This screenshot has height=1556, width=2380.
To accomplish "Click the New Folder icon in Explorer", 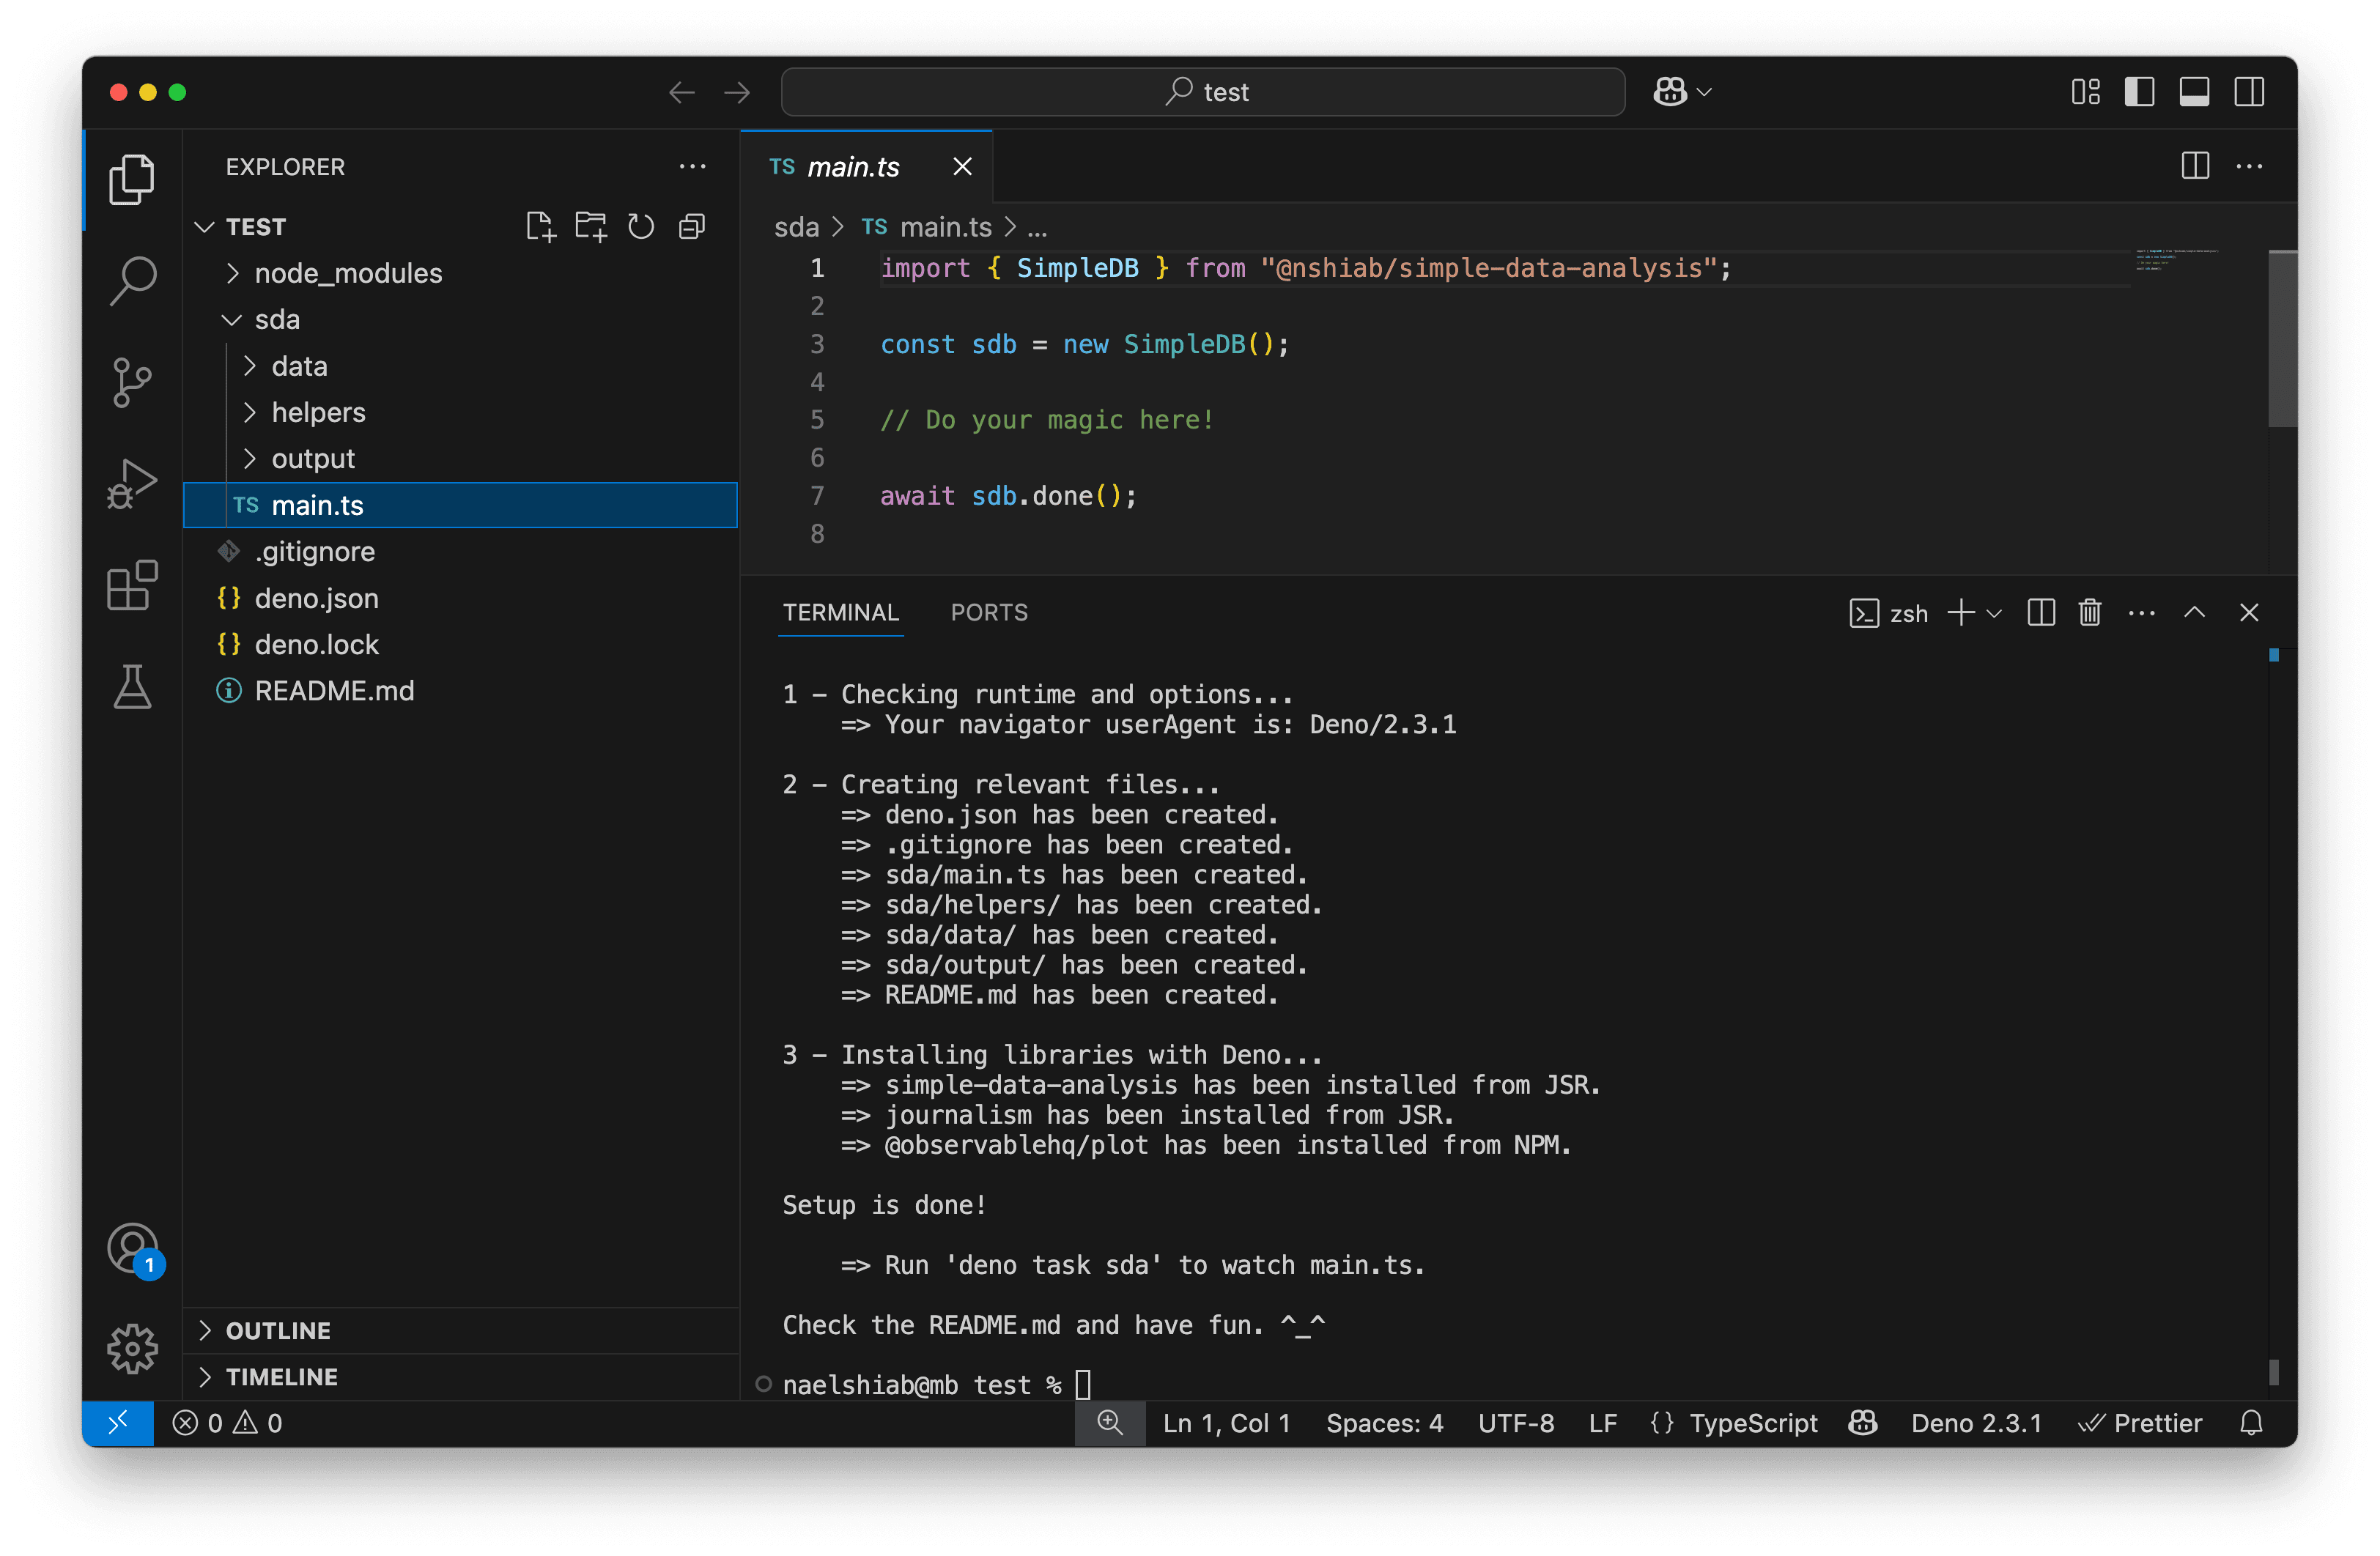I will 591,227.
